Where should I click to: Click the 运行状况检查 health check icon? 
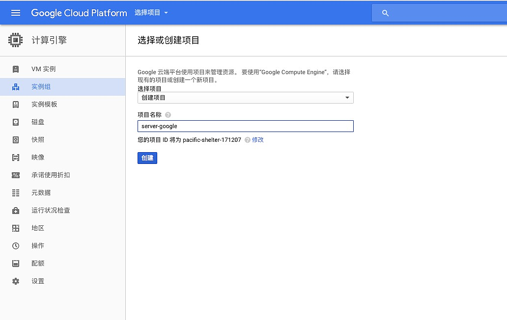coord(16,211)
